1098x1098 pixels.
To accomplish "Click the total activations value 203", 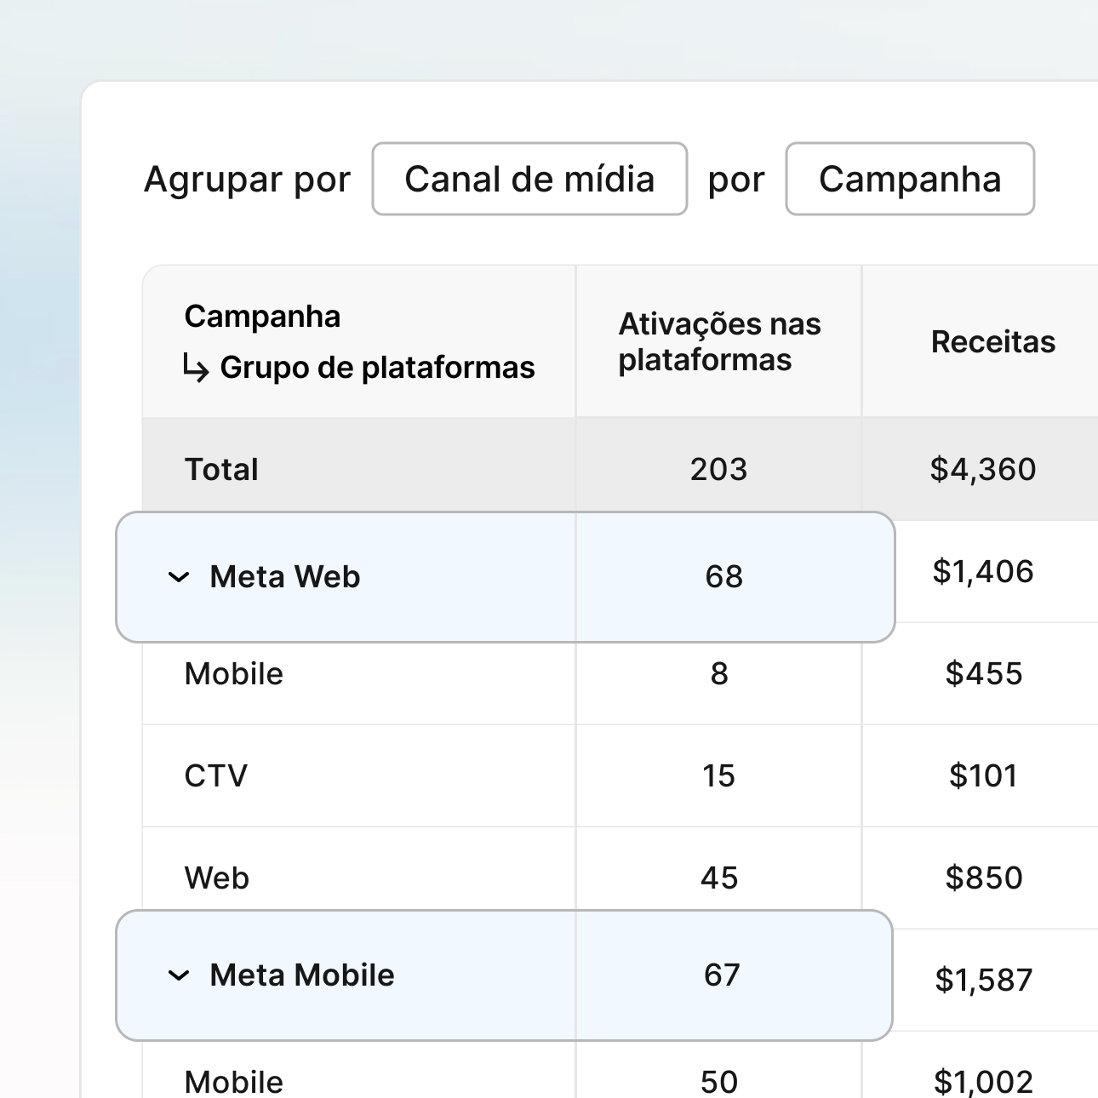I will pos(718,469).
